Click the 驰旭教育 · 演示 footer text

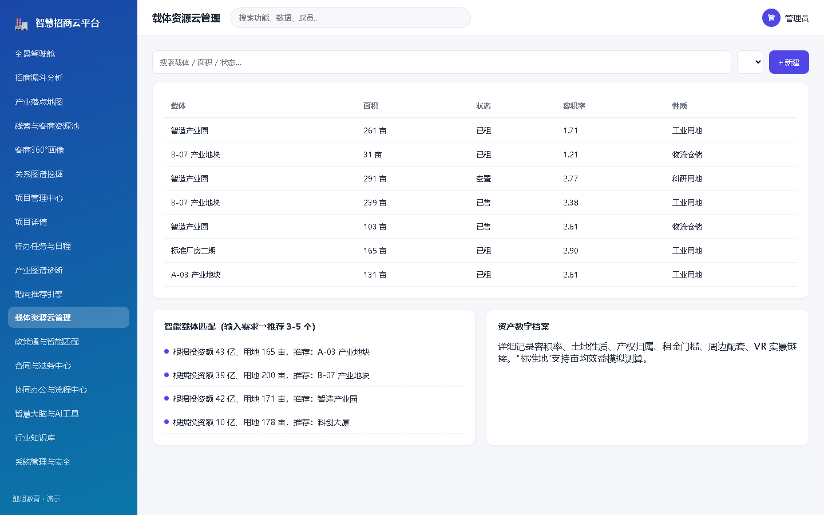[37, 499]
